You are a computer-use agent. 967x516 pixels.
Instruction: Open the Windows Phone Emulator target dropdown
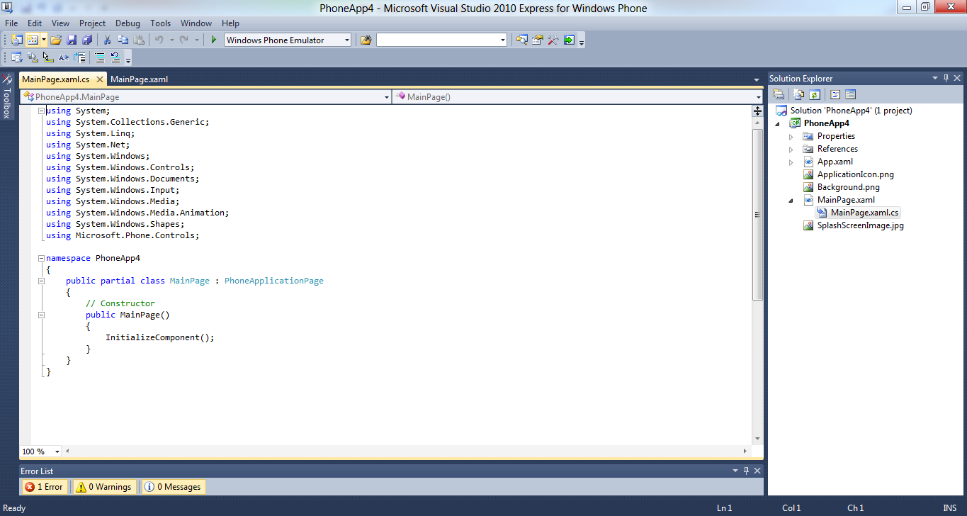tap(347, 40)
